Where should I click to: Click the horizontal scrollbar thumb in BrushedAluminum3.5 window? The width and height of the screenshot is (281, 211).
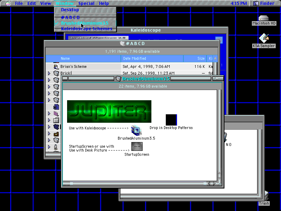point(137,183)
